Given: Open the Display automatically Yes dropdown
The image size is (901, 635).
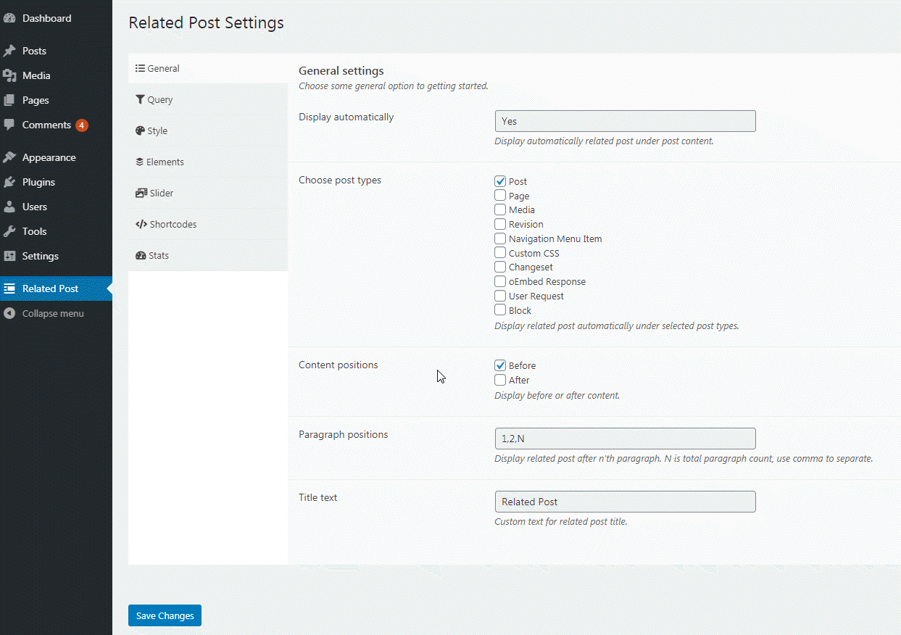Looking at the screenshot, I should click(x=625, y=121).
